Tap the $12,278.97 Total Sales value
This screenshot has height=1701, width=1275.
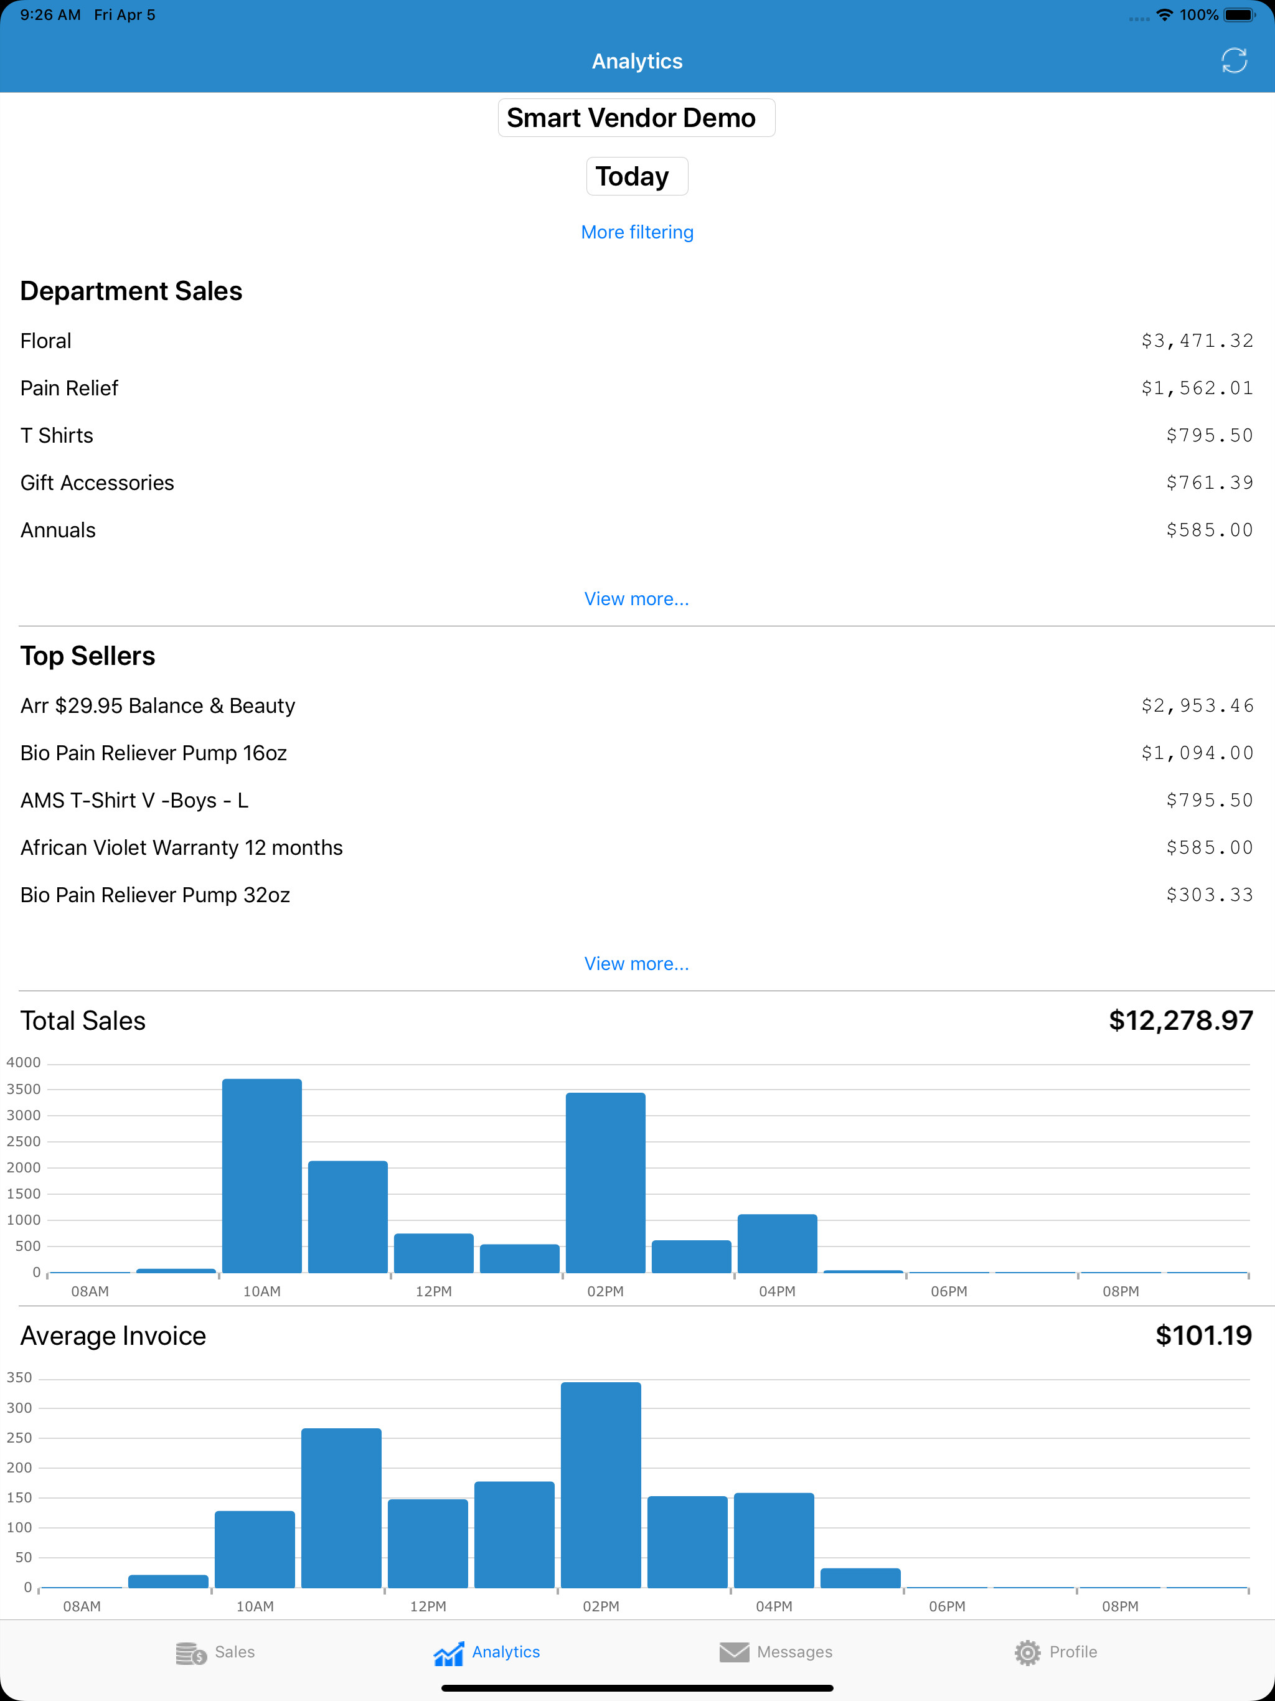click(x=1180, y=1020)
